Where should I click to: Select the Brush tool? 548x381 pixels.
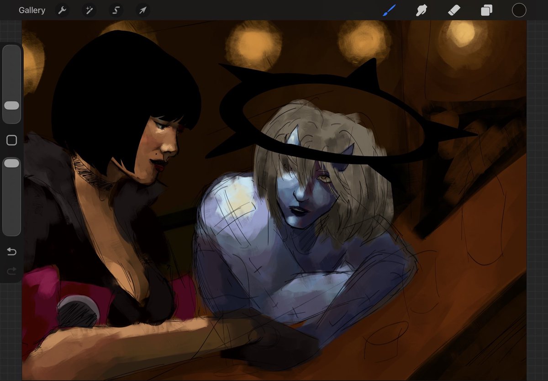tap(389, 10)
